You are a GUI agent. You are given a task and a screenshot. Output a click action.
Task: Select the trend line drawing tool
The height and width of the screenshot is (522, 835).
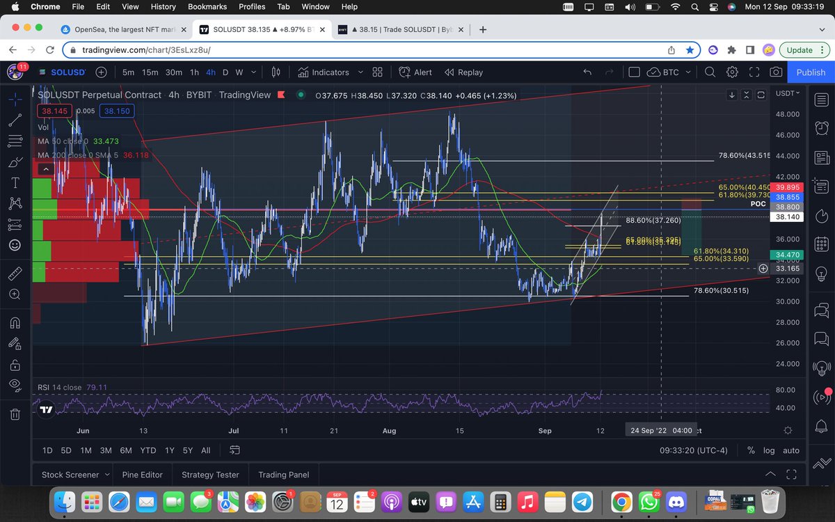point(15,120)
